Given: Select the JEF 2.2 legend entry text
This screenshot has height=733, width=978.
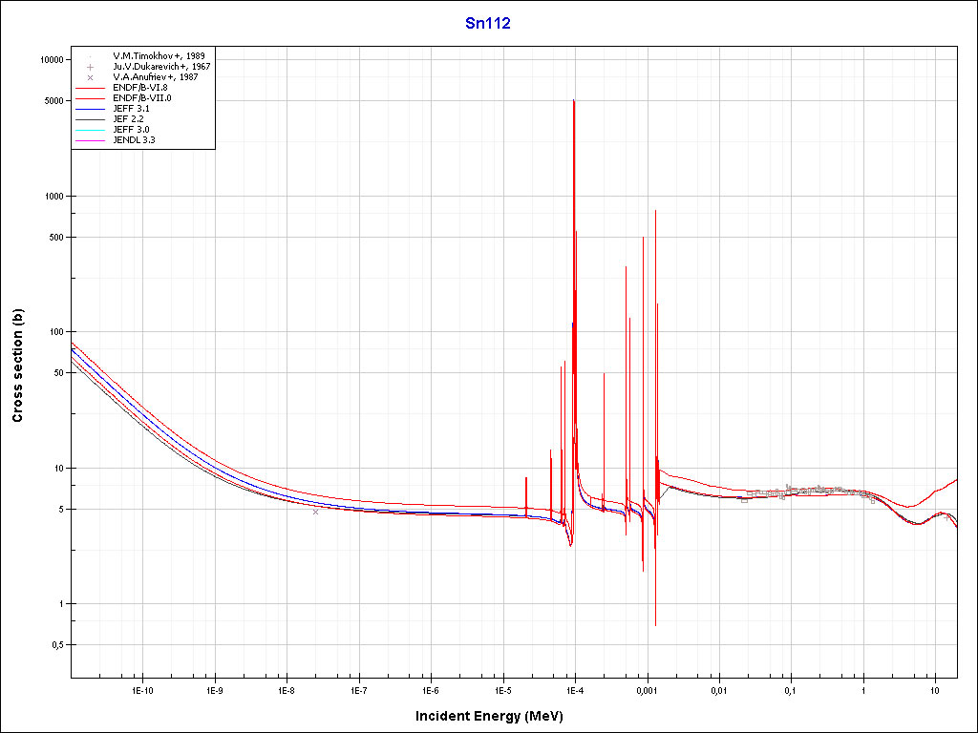Looking at the screenshot, I should pos(129,118).
